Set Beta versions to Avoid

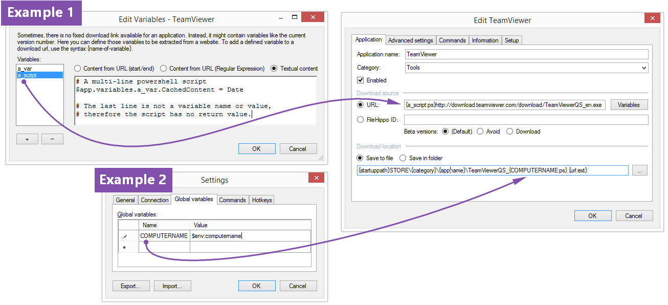click(488, 132)
